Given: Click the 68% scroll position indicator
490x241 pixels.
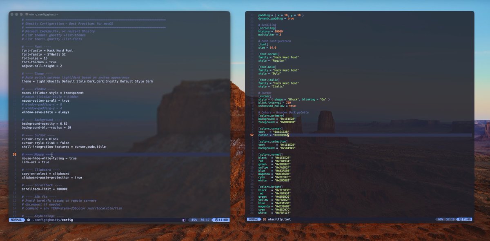Looking at the screenshot, I should tap(441, 219).
